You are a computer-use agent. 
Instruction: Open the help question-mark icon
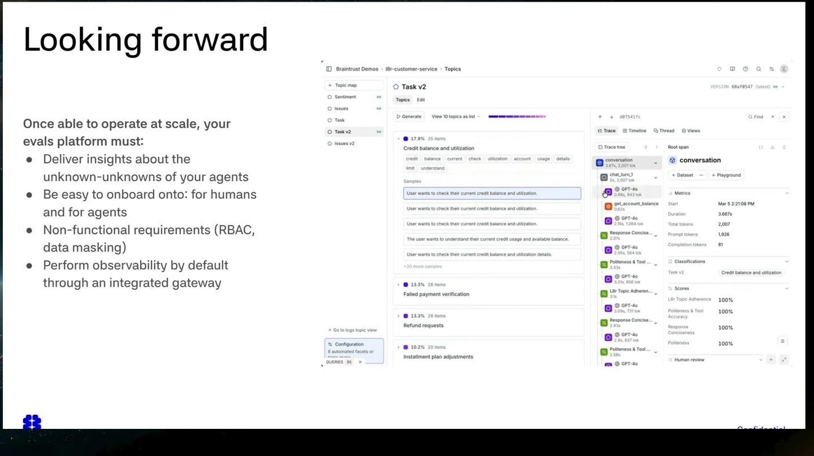click(746, 69)
